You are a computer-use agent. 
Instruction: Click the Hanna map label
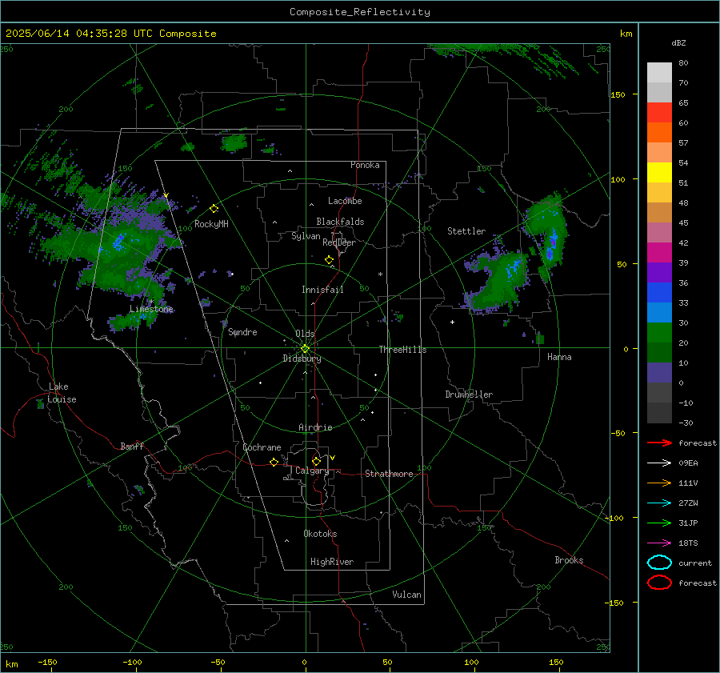[559, 357]
